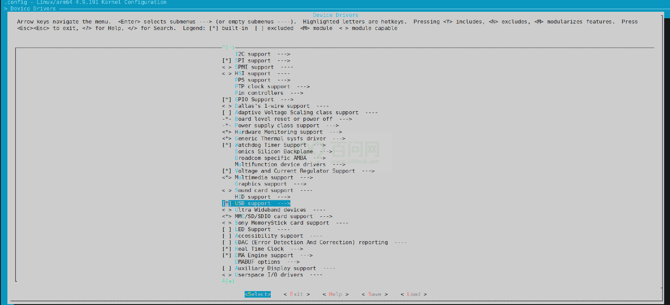Click the Select button
The width and height of the screenshot is (670, 305).
257,294
